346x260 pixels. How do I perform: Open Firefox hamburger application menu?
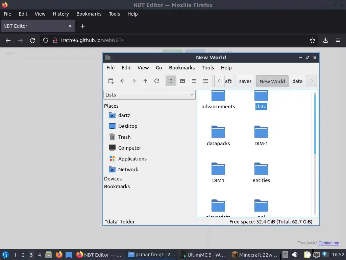tap(338, 41)
